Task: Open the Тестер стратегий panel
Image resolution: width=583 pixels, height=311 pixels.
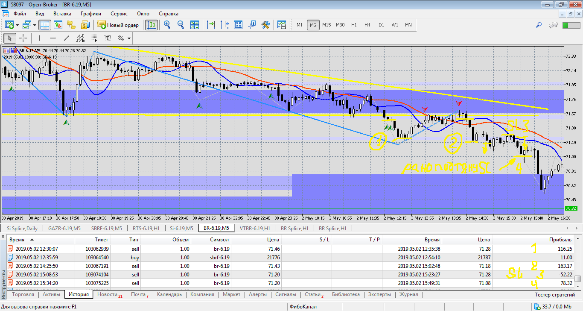Action: [555, 294]
